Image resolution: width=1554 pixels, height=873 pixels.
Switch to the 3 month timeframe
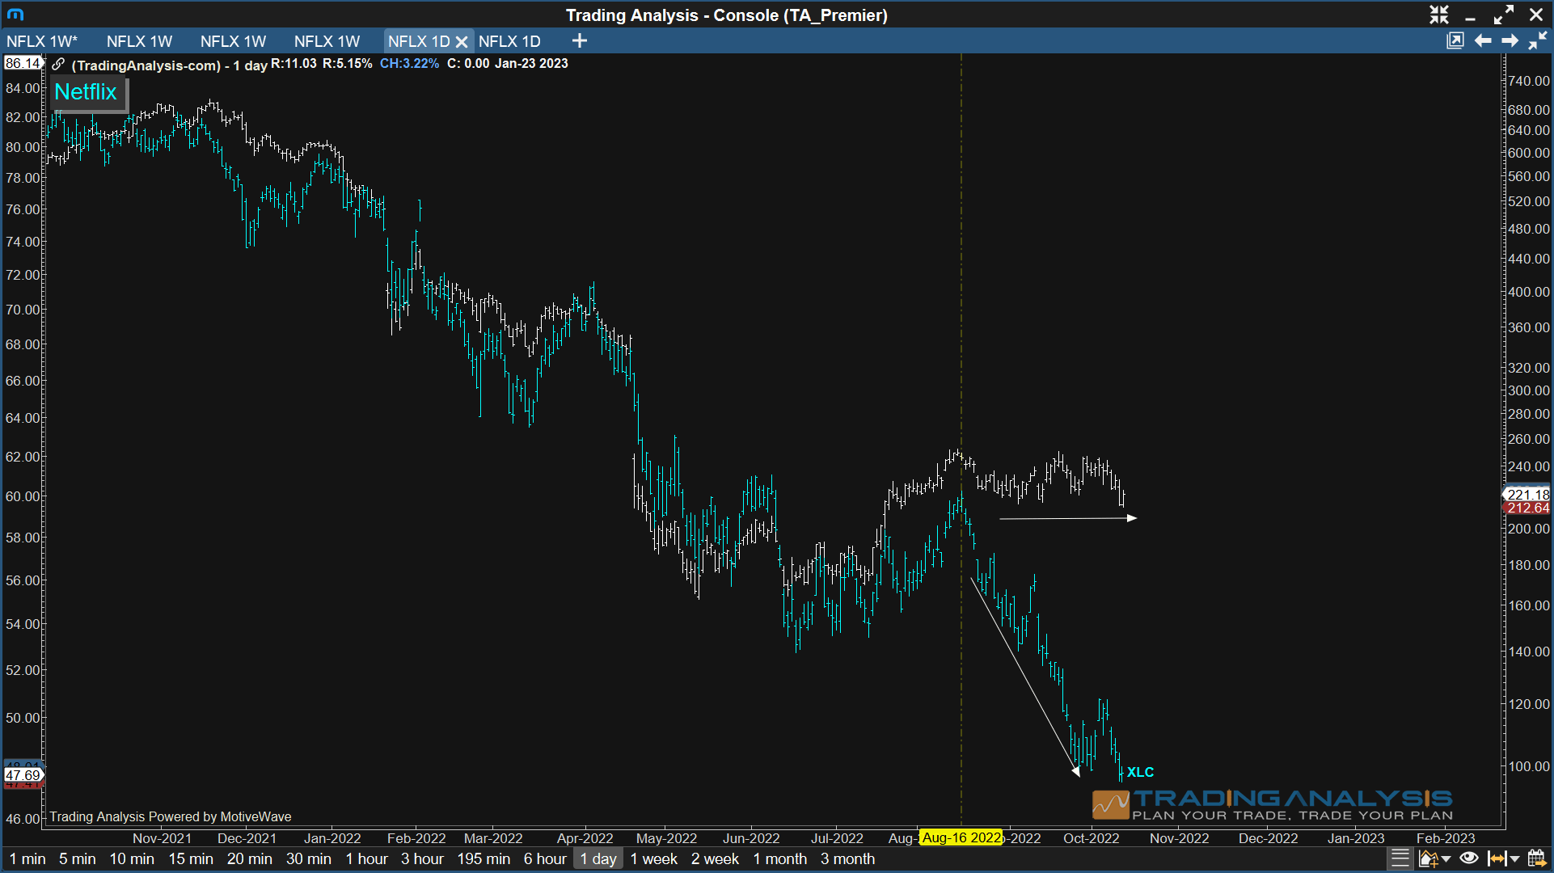(x=847, y=859)
